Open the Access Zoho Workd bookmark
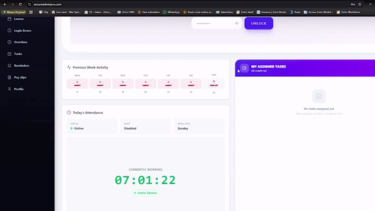Image resolution: width=375 pixels, height=211 pixels. point(318,12)
